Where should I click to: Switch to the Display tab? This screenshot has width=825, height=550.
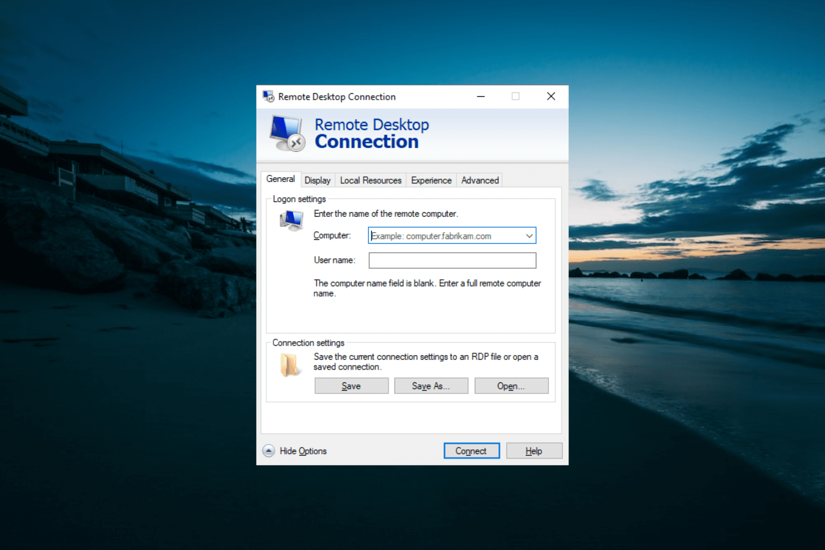coord(318,180)
